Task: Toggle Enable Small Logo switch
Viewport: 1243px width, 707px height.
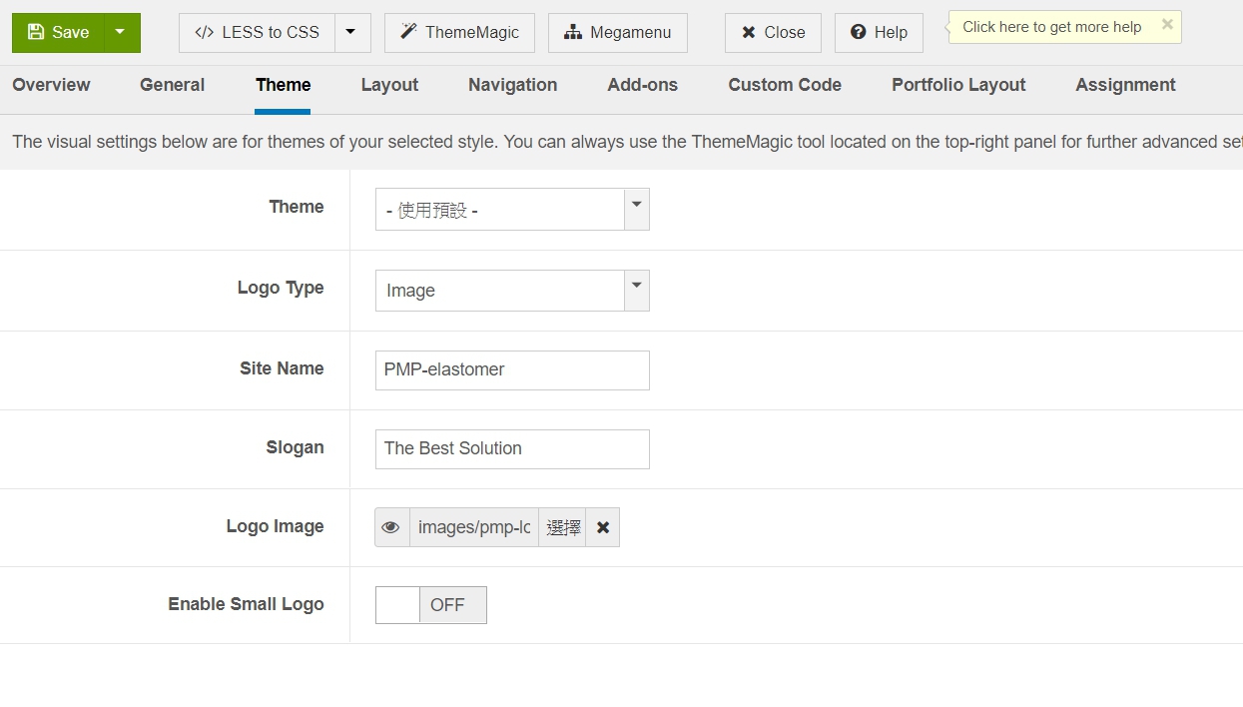Action: point(430,605)
